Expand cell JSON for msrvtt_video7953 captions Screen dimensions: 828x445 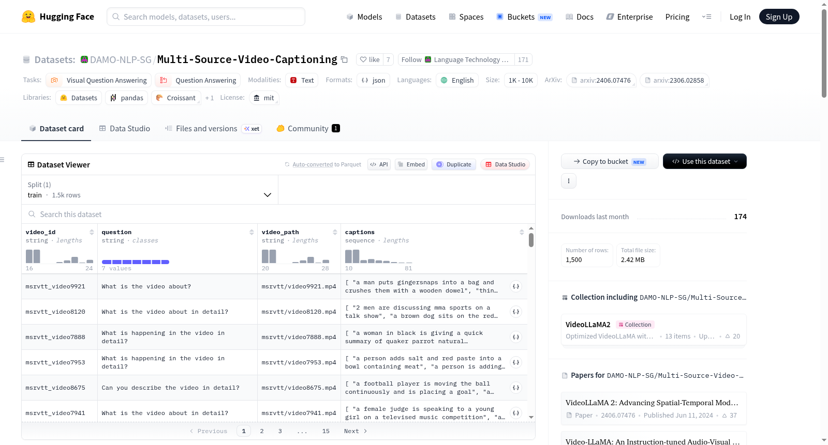tap(516, 362)
